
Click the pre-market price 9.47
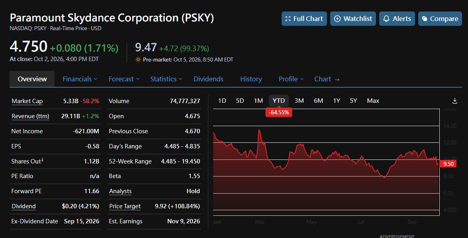coord(146,48)
